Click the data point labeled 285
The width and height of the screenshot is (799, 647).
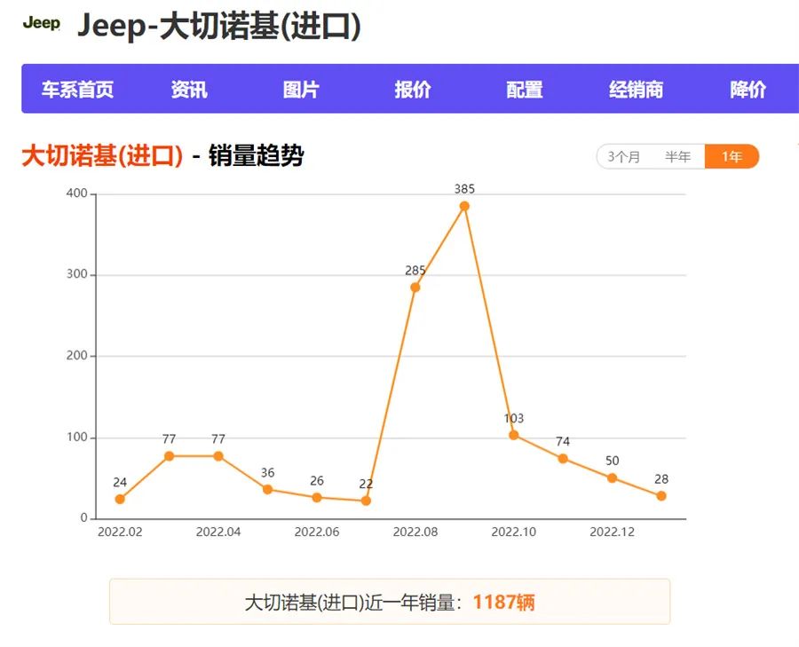click(415, 288)
